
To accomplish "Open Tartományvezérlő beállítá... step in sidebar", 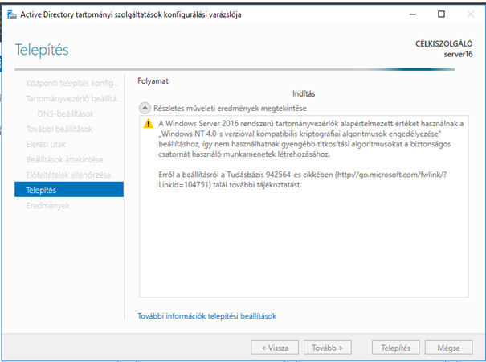I will click(x=67, y=98).
